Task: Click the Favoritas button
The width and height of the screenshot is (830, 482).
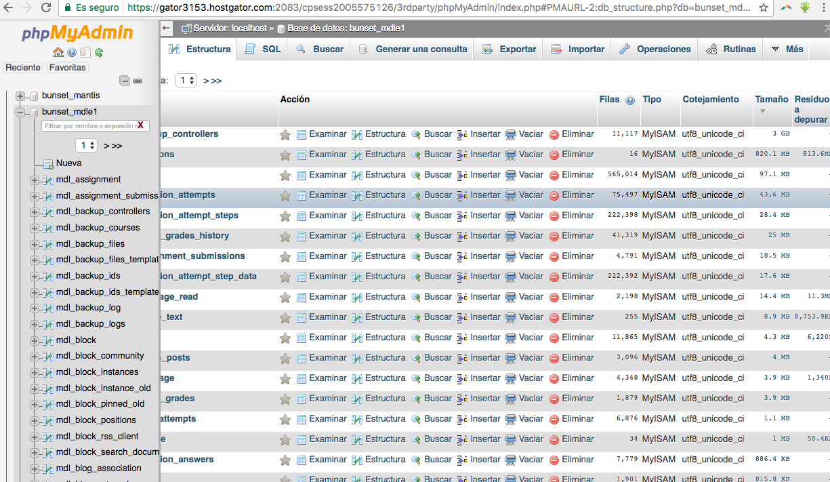Action: pos(68,68)
